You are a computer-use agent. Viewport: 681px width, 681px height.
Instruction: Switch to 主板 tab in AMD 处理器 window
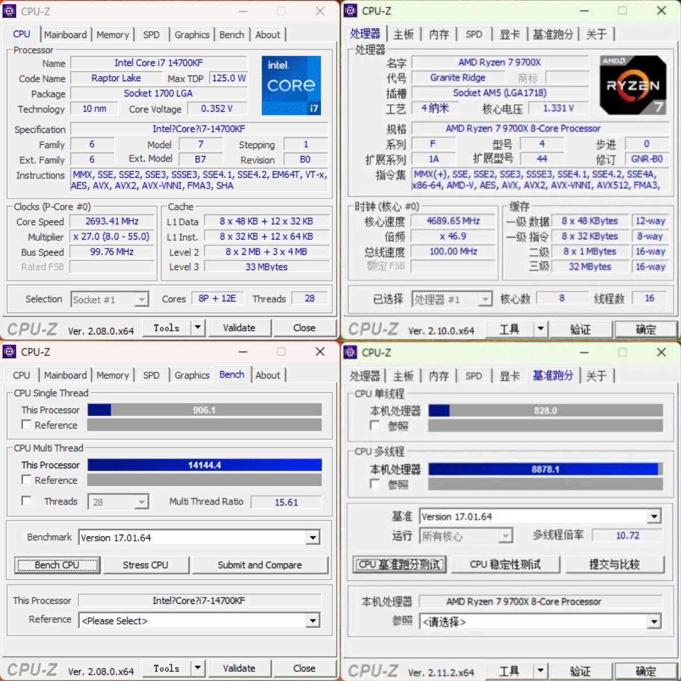pyautogui.click(x=403, y=35)
